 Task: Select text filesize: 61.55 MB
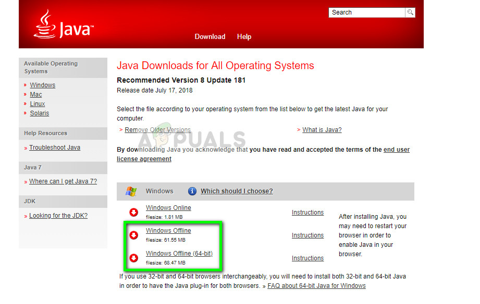coord(166,240)
